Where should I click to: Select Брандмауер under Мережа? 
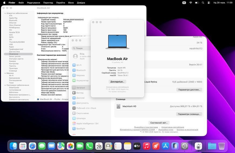(14, 78)
